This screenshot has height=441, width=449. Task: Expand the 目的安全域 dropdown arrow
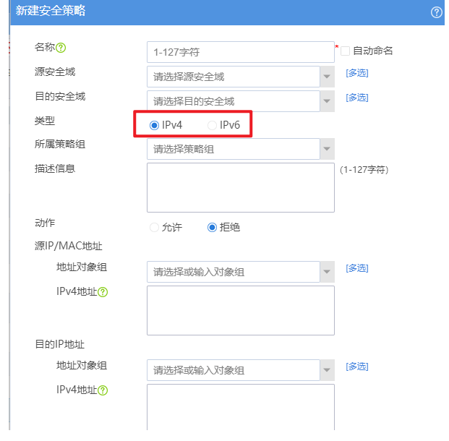coord(327,101)
